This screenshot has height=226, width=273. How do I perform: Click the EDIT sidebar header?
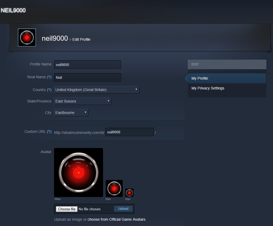(x=227, y=64)
